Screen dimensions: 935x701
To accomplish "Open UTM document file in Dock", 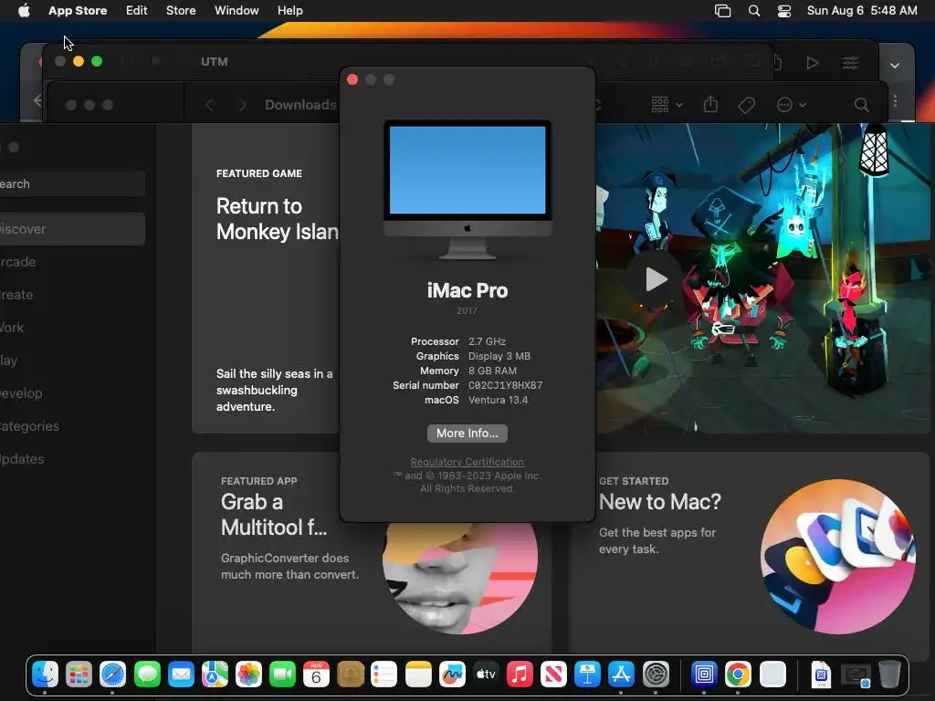I will pyautogui.click(x=821, y=675).
